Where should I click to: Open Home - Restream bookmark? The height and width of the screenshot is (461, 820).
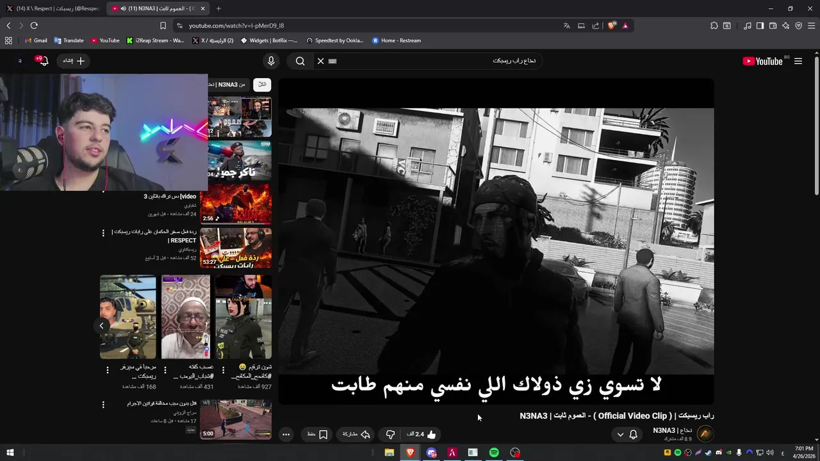click(x=397, y=40)
